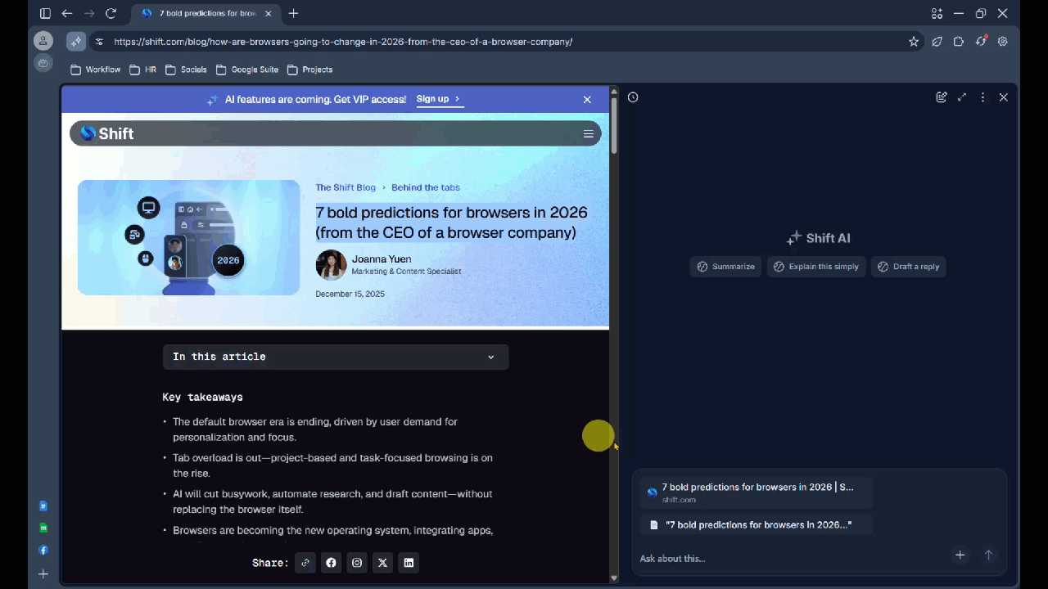Click the sync icon with the red badge
1048x589 pixels.
981,42
